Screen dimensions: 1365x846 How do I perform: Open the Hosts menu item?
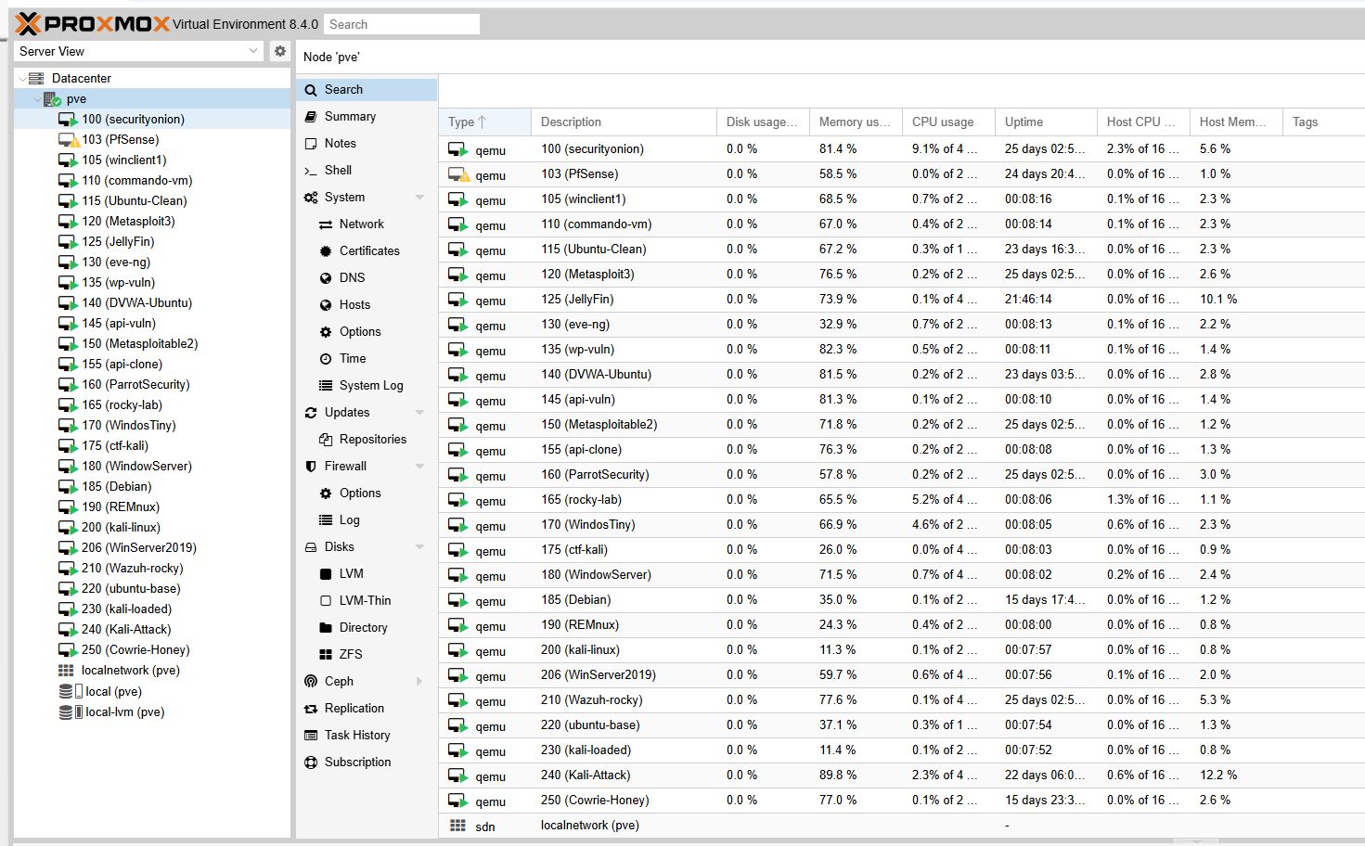tap(367, 305)
